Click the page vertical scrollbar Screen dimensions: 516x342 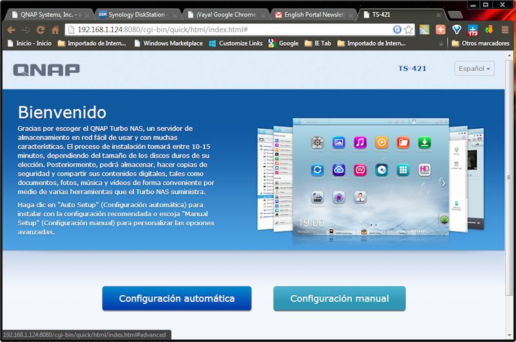pos(509,177)
